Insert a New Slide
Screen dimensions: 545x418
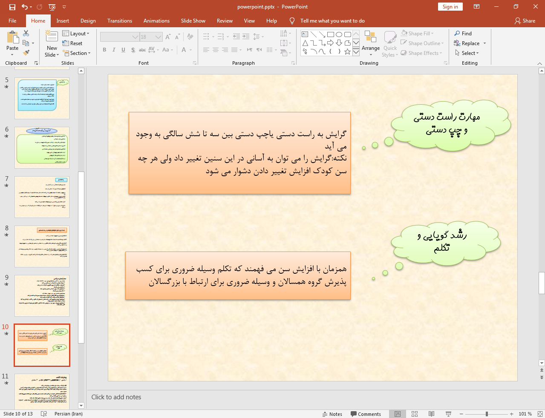[x=52, y=44]
